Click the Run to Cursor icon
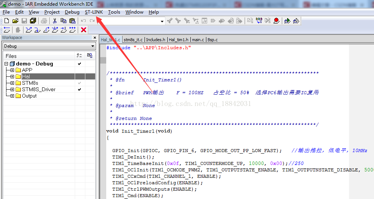Image resolution: width=374 pixels, height=199 pixels. [64, 30]
